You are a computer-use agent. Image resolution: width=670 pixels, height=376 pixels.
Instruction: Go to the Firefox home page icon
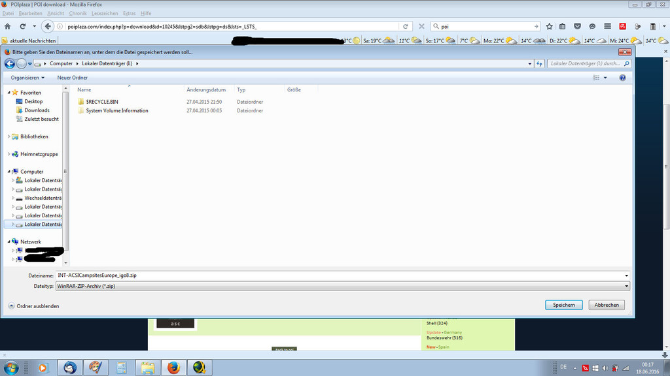(x=8, y=26)
